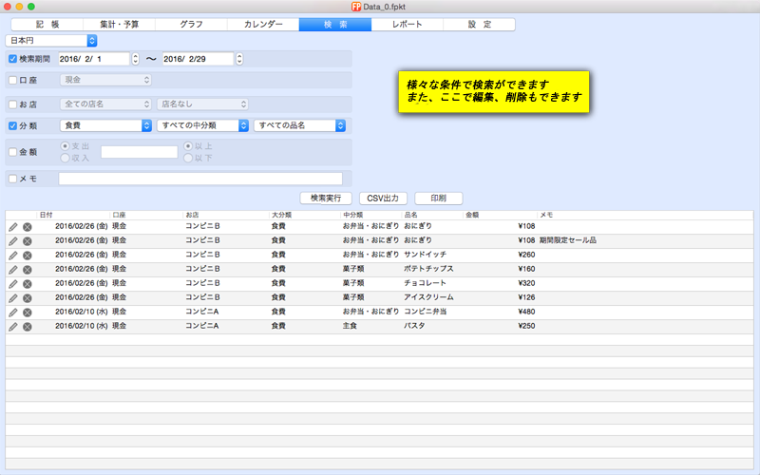760x475 pixels.
Task: Open the 食費 category dropdown
Action: (x=105, y=125)
